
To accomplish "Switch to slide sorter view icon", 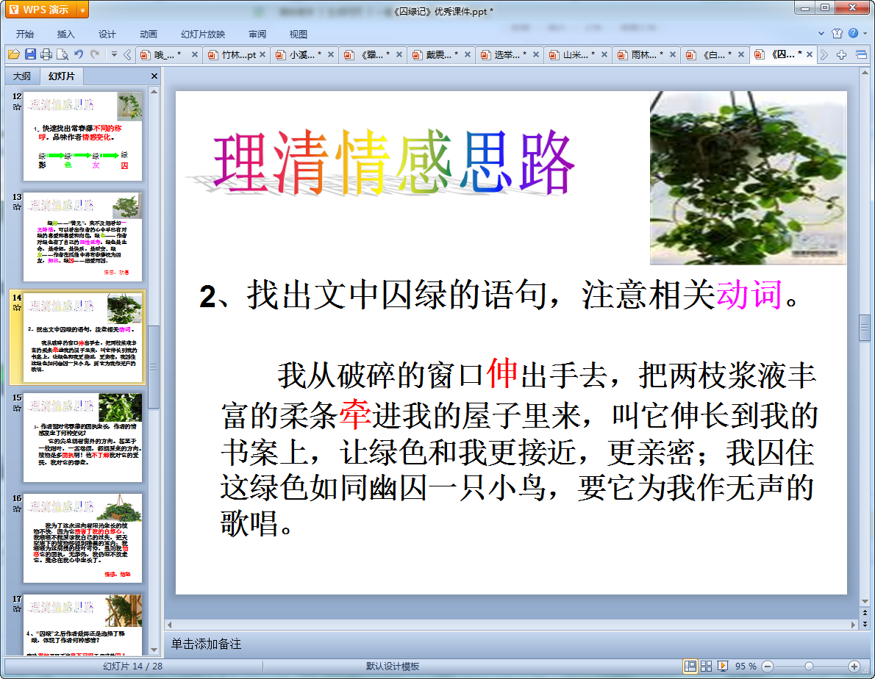I will pos(706,667).
